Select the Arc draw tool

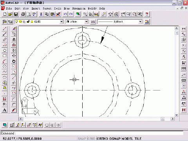point(5,61)
